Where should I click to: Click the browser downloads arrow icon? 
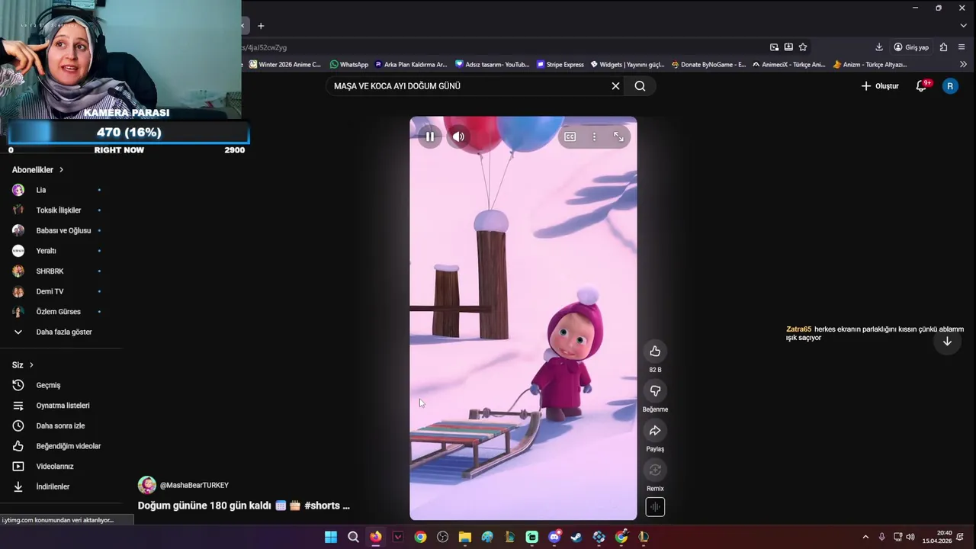(x=879, y=47)
